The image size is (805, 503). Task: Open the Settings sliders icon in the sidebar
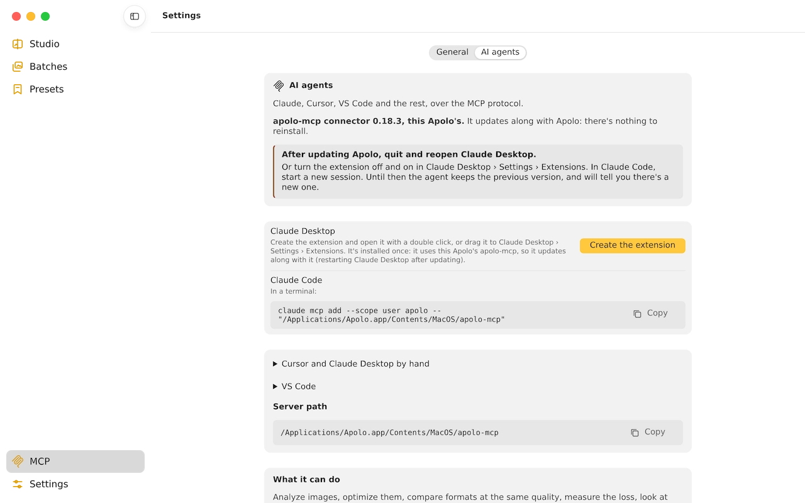coord(18,484)
